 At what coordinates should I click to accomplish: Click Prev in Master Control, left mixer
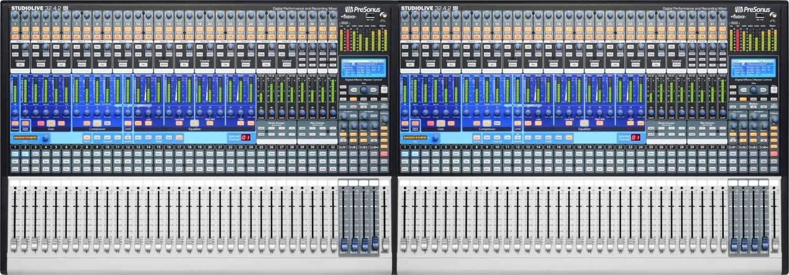(354, 90)
